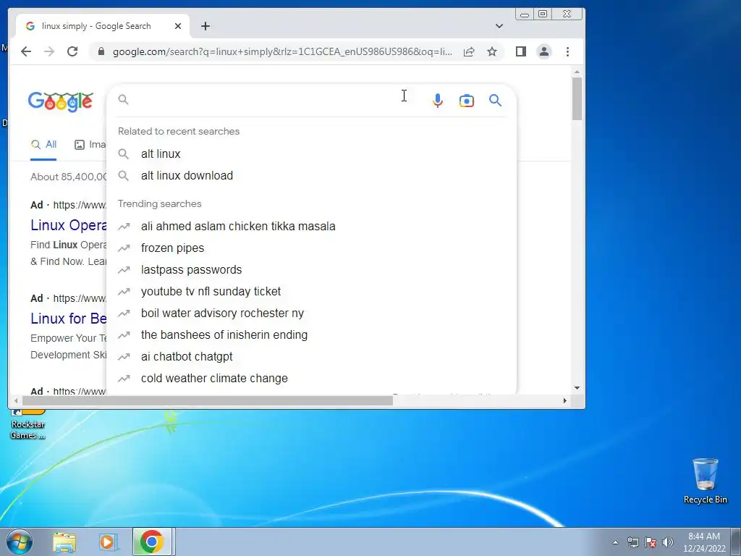
Task: Open the tab search chevron
Action: 499,26
